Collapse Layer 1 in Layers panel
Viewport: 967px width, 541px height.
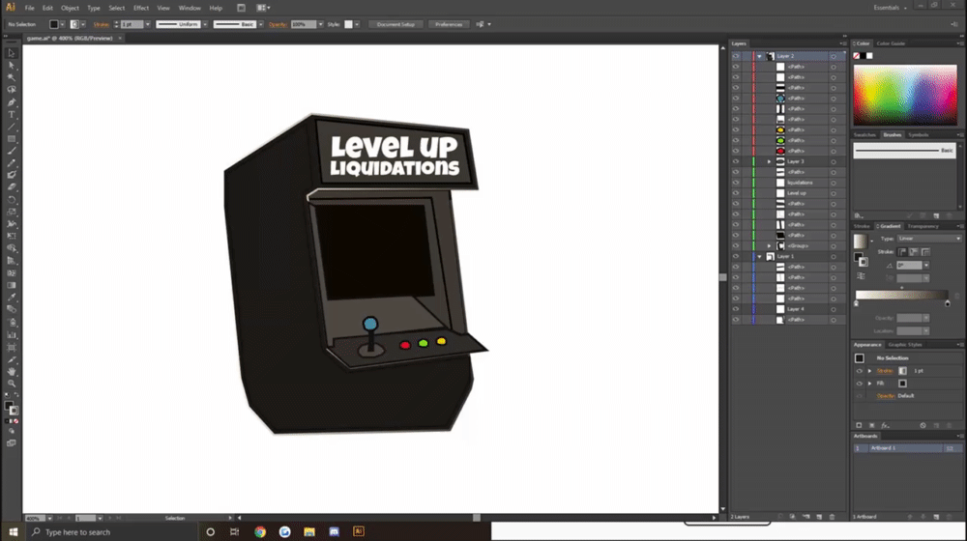[x=760, y=256]
